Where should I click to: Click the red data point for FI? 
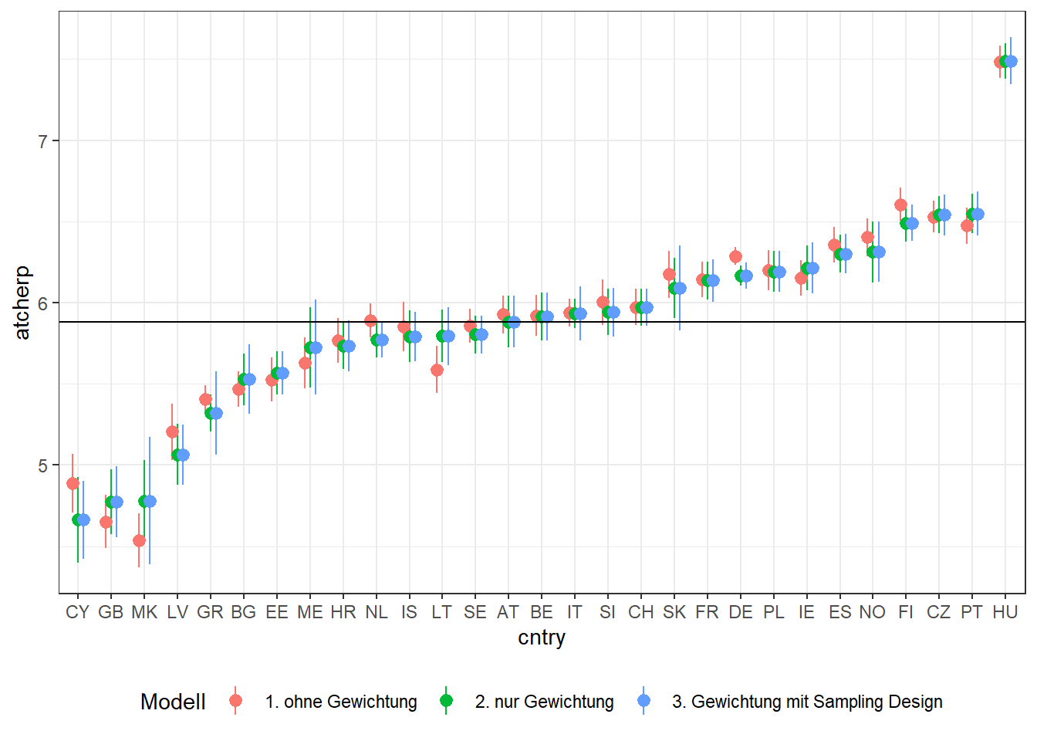coord(900,205)
